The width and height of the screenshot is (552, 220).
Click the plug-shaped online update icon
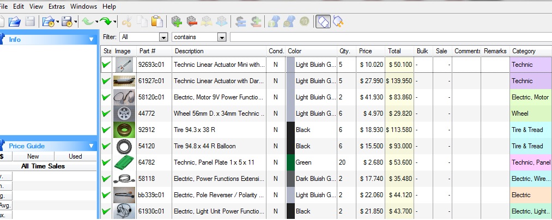[338, 22]
